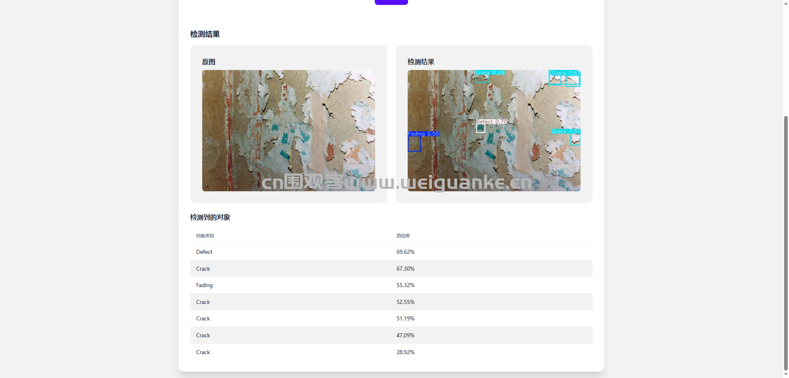Click the Crack row with 52.55% confidence

click(391, 302)
